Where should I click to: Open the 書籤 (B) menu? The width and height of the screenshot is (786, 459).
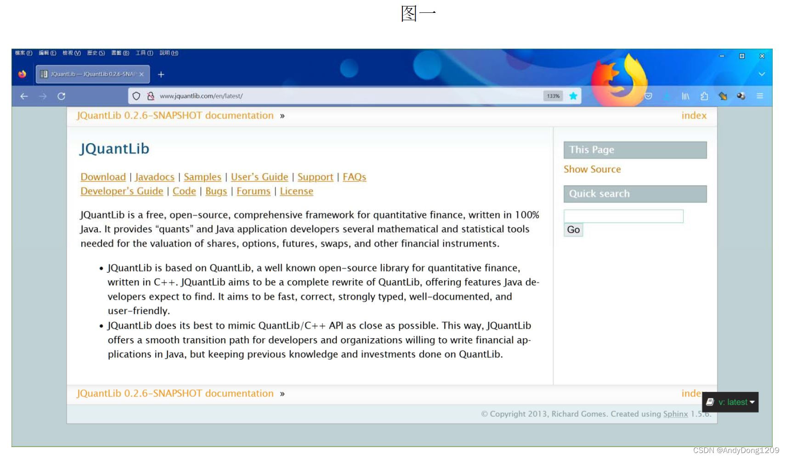click(x=120, y=53)
